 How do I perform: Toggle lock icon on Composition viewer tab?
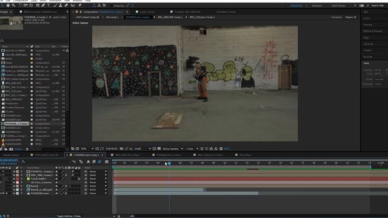pyautogui.click(x=81, y=12)
